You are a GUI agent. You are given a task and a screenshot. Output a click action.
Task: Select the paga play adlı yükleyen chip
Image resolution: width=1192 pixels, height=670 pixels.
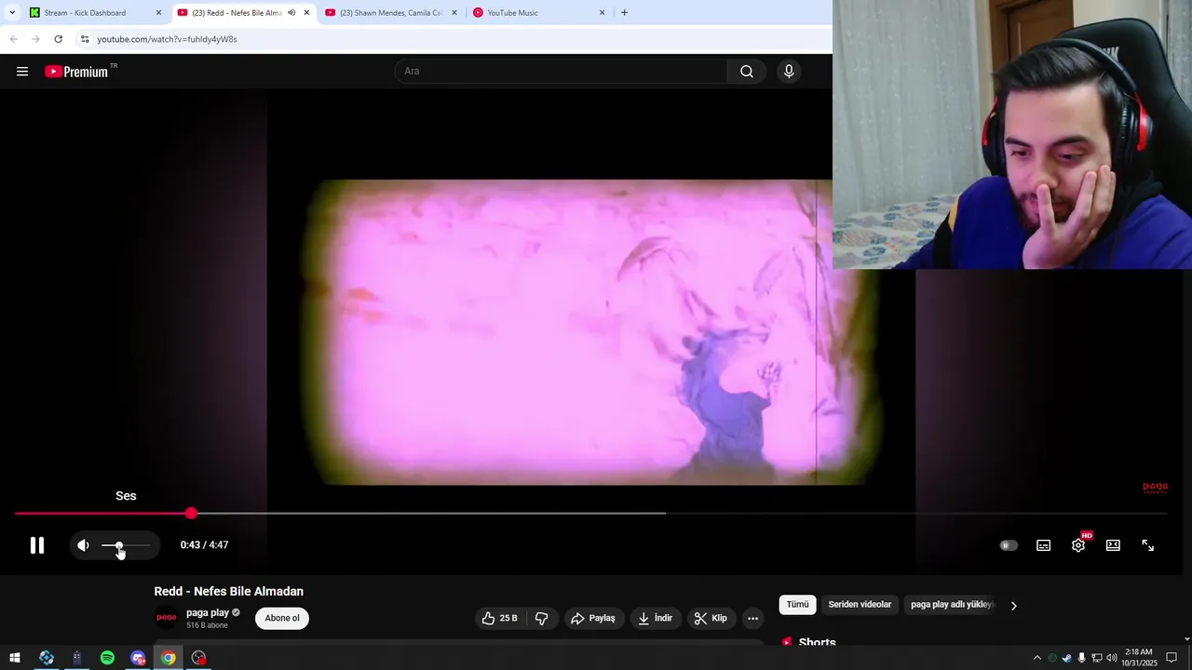(952, 605)
